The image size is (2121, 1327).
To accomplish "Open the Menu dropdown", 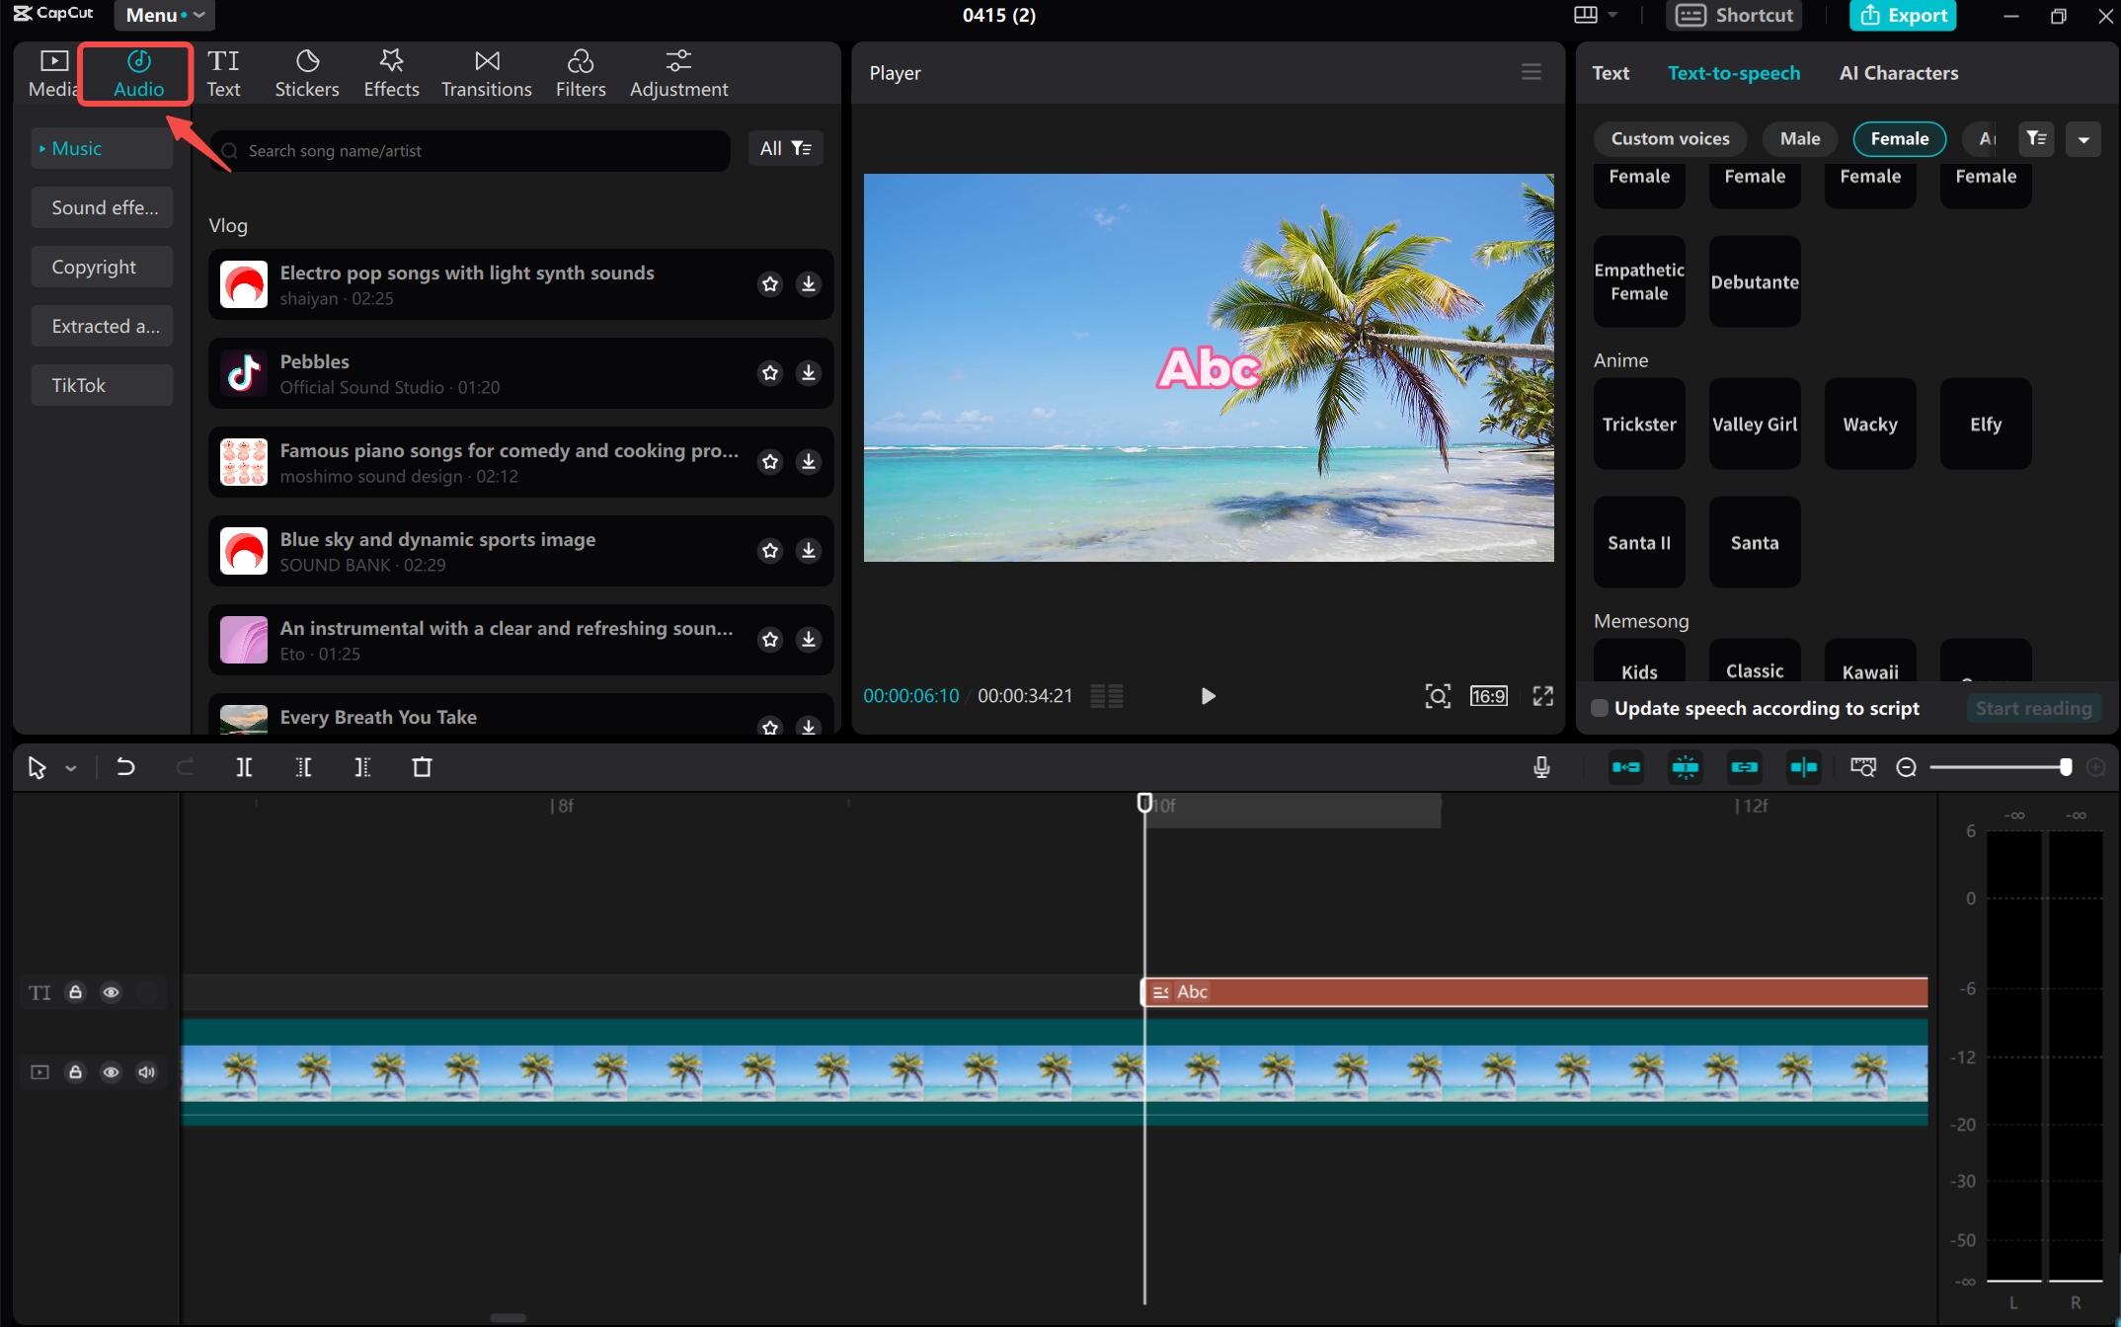I will click(164, 15).
